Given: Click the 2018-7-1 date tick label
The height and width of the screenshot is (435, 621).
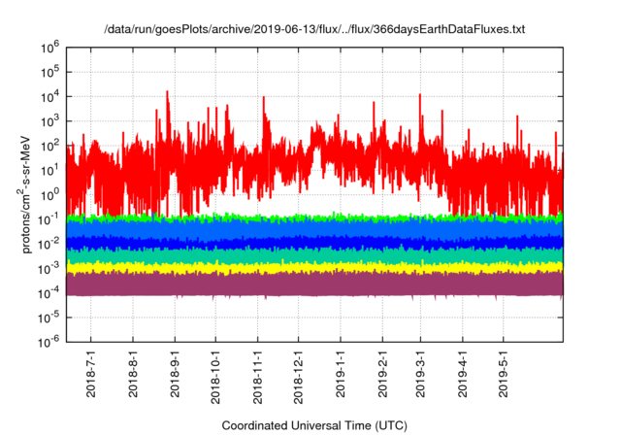Looking at the screenshot, I should coord(90,374).
